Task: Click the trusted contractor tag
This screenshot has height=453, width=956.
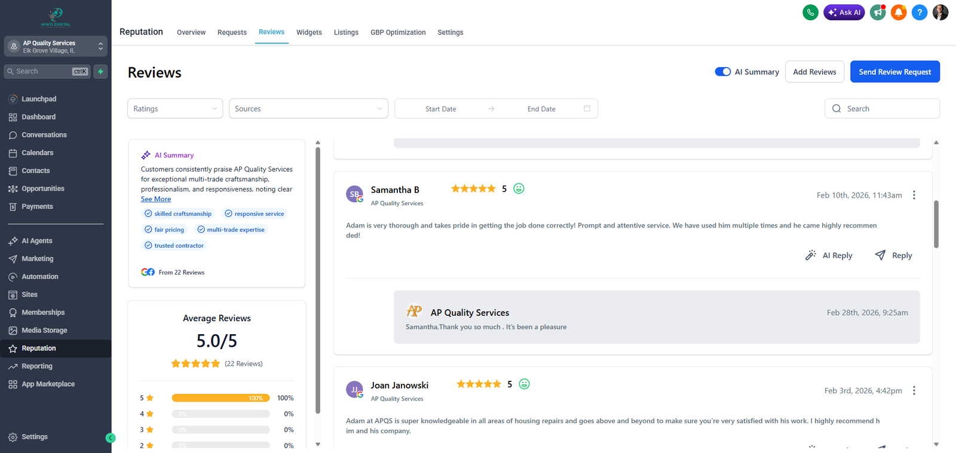Action: pos(174,245)
